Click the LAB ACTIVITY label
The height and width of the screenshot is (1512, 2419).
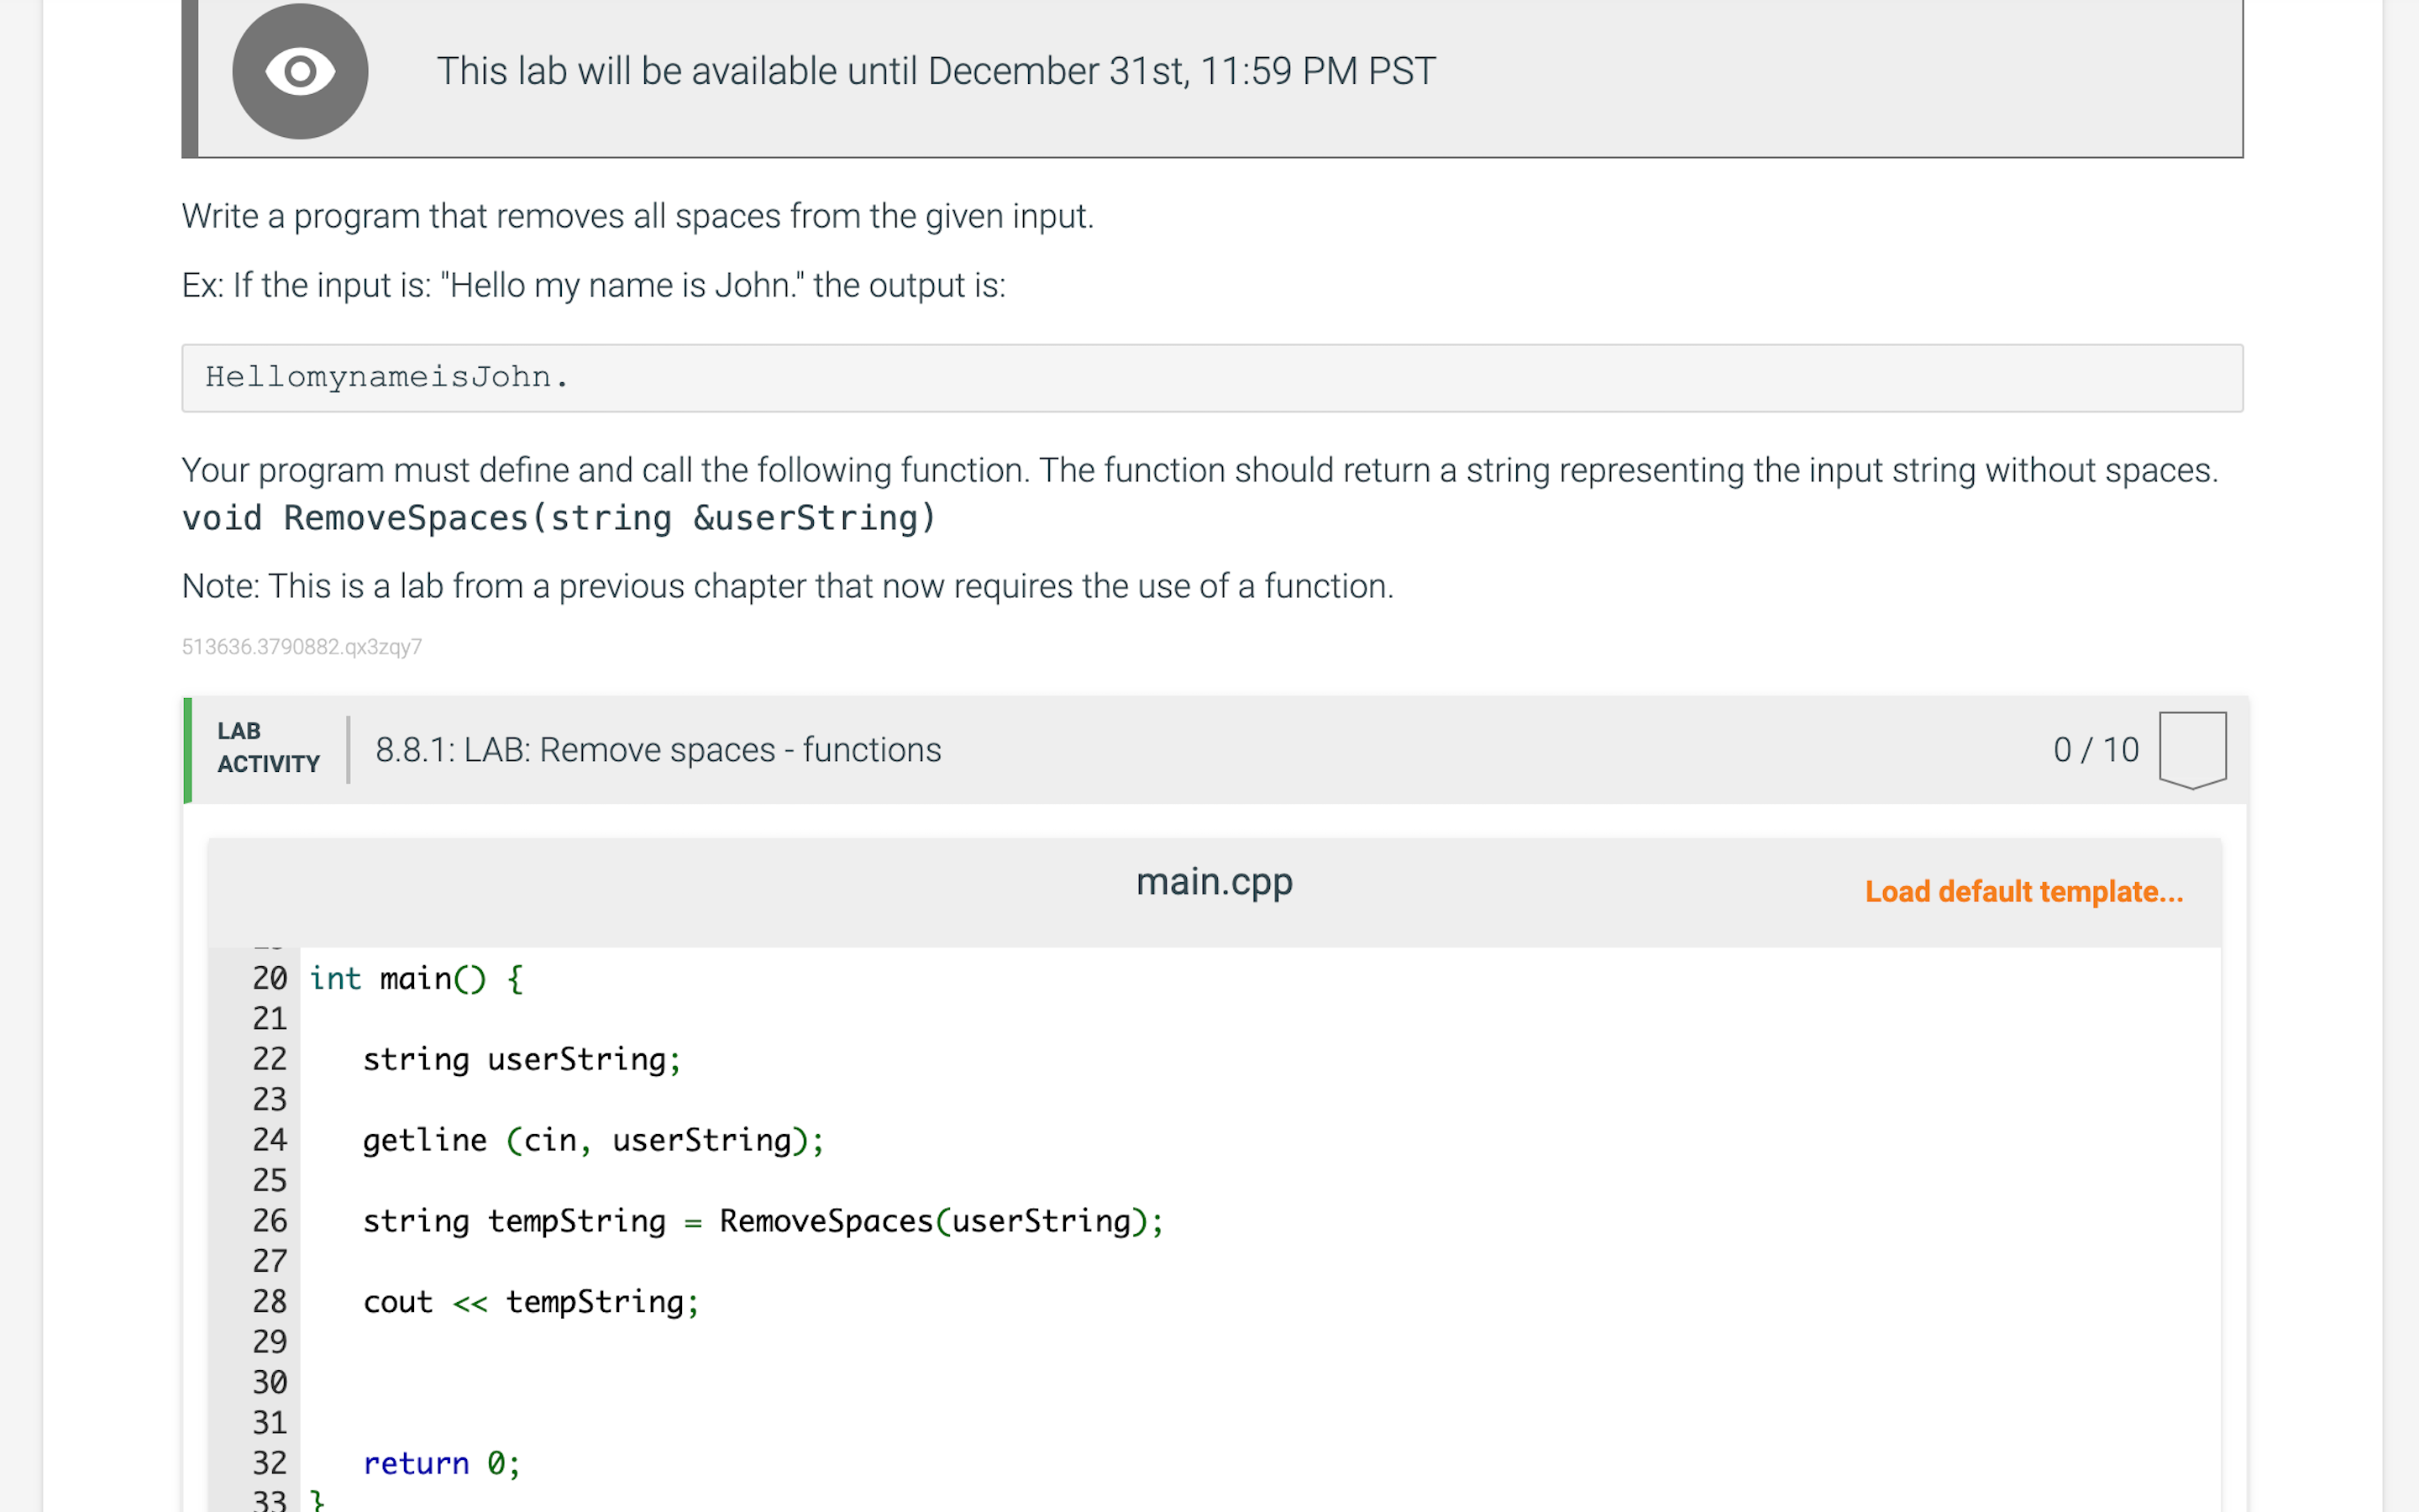pyautogui.click(x=268, y=747)
